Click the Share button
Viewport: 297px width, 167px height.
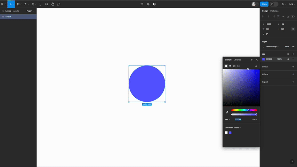pyautogui.click(x=264, y=4)
